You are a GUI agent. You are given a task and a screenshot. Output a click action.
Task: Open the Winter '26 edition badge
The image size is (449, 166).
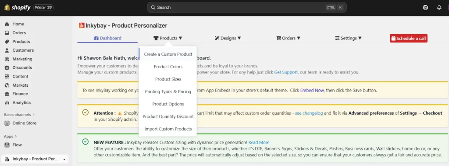click(x=43, y=7)
